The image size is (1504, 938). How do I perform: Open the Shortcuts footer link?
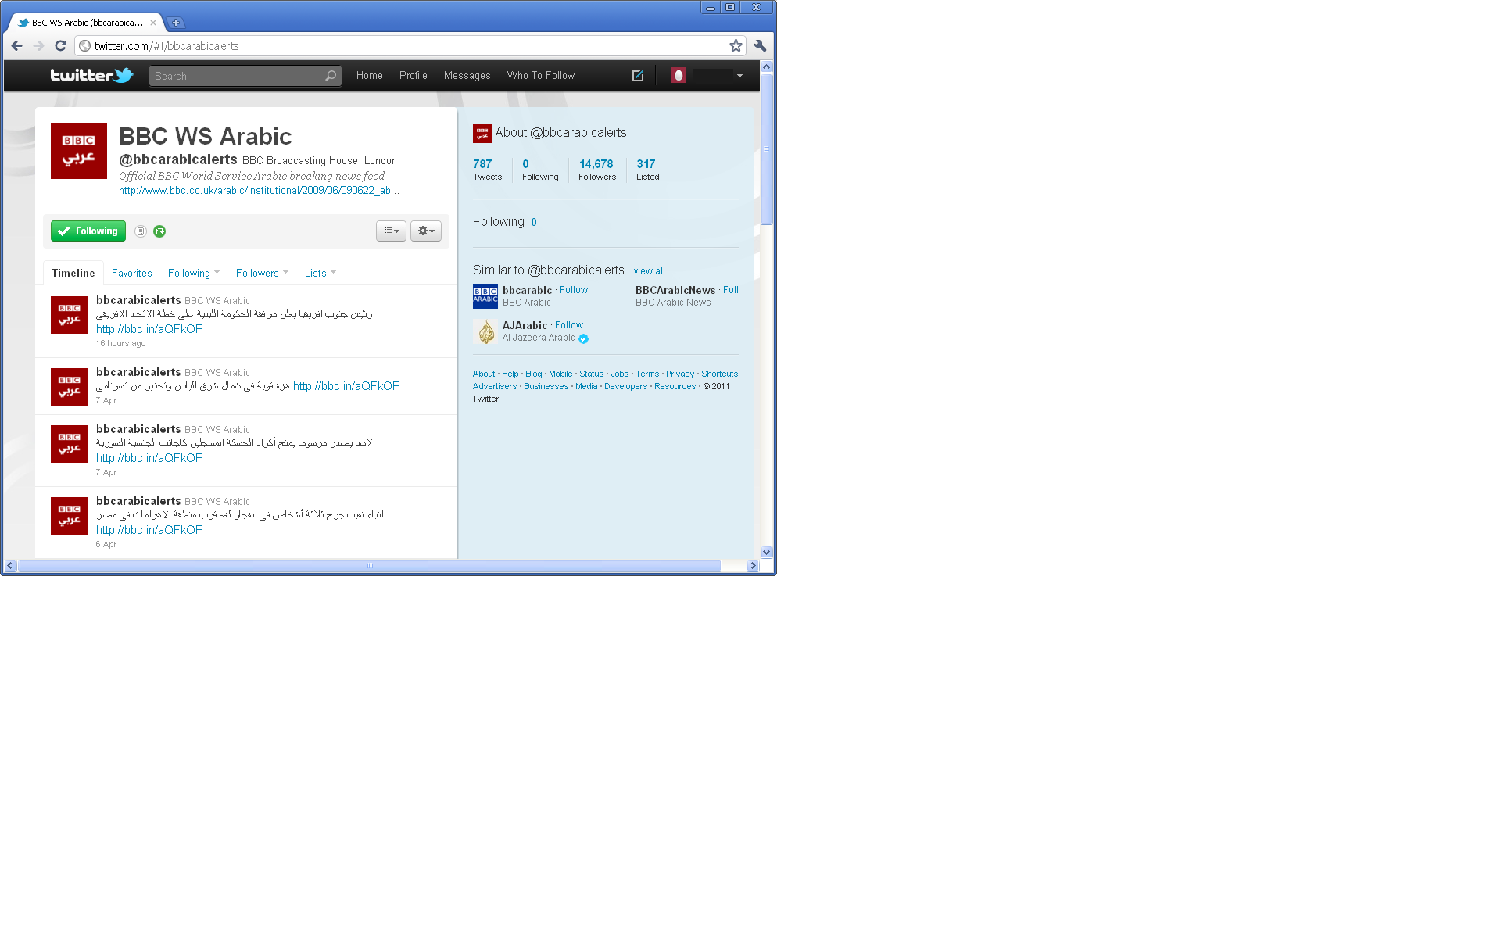click(x=720, y=374)
